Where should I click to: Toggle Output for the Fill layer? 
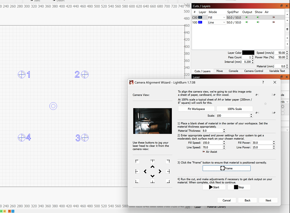click(x=247, y=17)
